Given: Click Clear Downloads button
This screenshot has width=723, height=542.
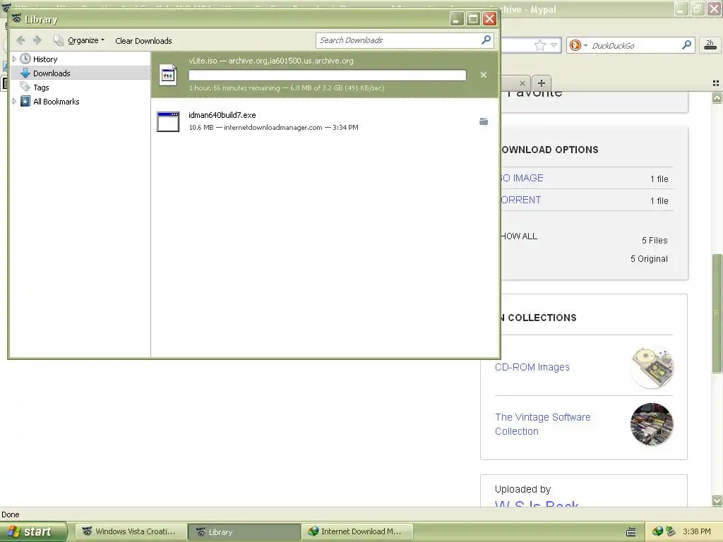Looking at the screenshot, I should click(x=143, y=40).
